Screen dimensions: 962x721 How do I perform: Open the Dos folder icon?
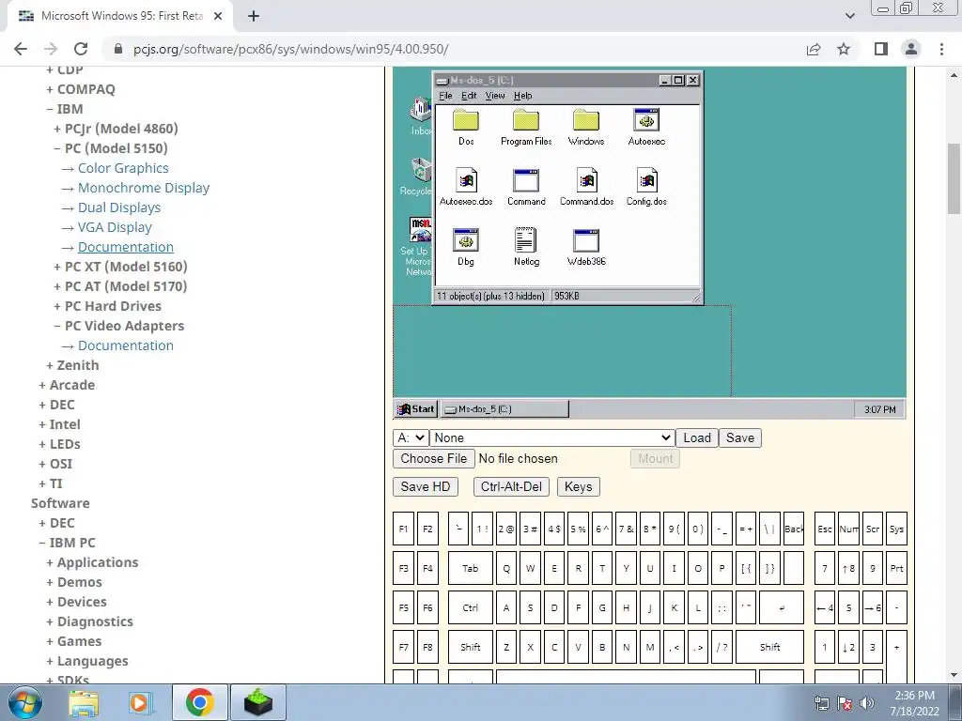466,121
